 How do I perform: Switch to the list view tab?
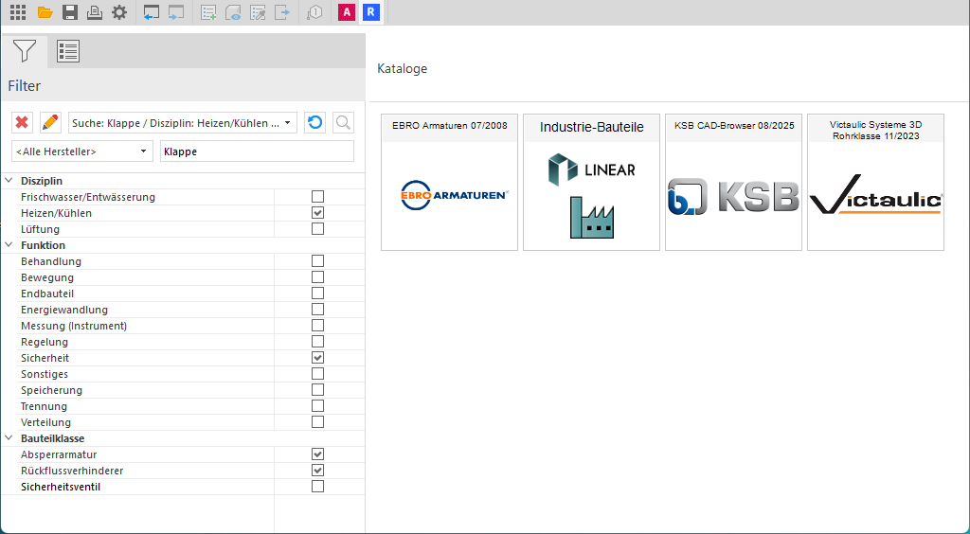[x=68, y=51]
